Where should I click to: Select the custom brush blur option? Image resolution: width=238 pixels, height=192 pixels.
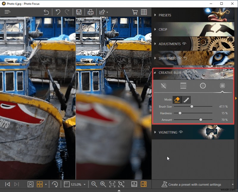222,86
